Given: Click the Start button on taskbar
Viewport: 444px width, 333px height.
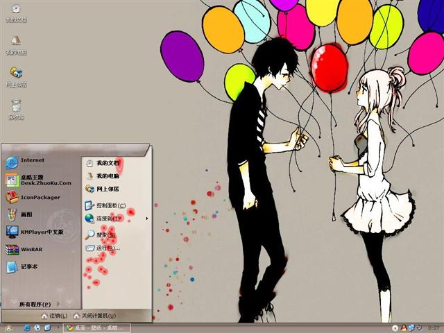Looking at the screenshot, I should [8, 328].
